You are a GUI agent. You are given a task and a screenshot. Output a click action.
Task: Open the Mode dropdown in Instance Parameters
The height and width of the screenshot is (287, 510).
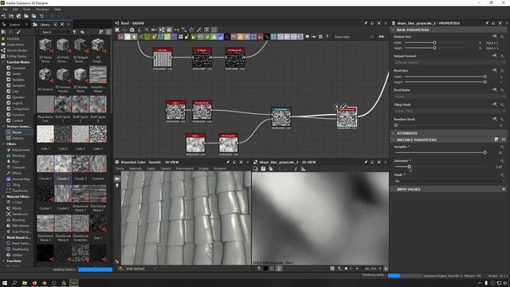(449, 181)
